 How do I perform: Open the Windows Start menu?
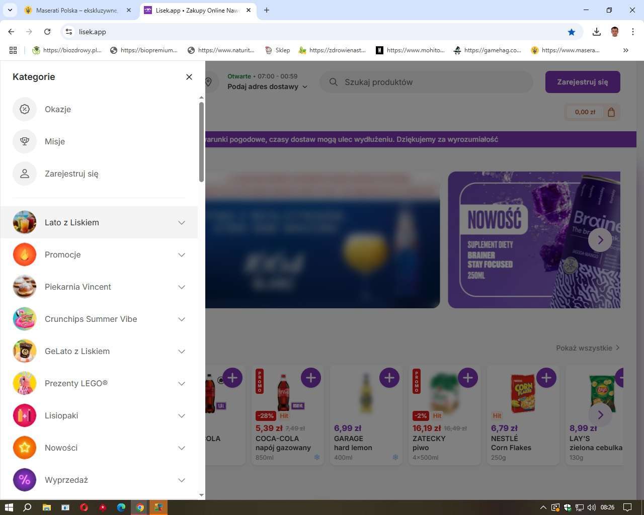coord(9,507)
